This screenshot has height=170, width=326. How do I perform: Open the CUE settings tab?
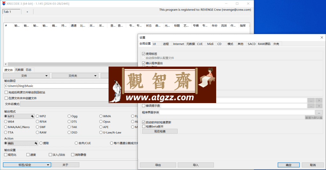tap(200, 44)
